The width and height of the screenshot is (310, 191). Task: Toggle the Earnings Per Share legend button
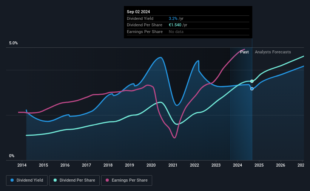(126, 180)
